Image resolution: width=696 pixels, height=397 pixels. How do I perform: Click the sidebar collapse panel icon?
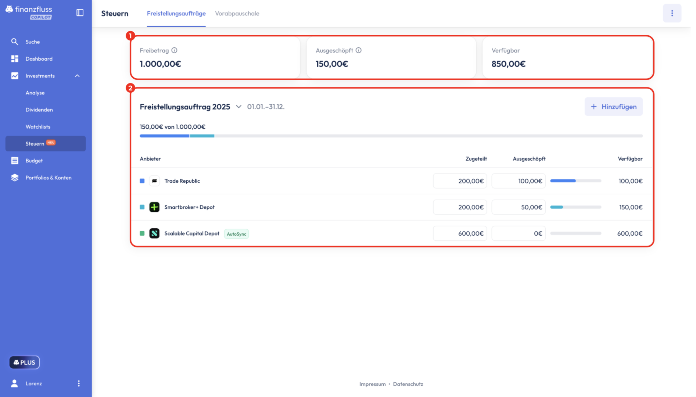pos(80,13)
